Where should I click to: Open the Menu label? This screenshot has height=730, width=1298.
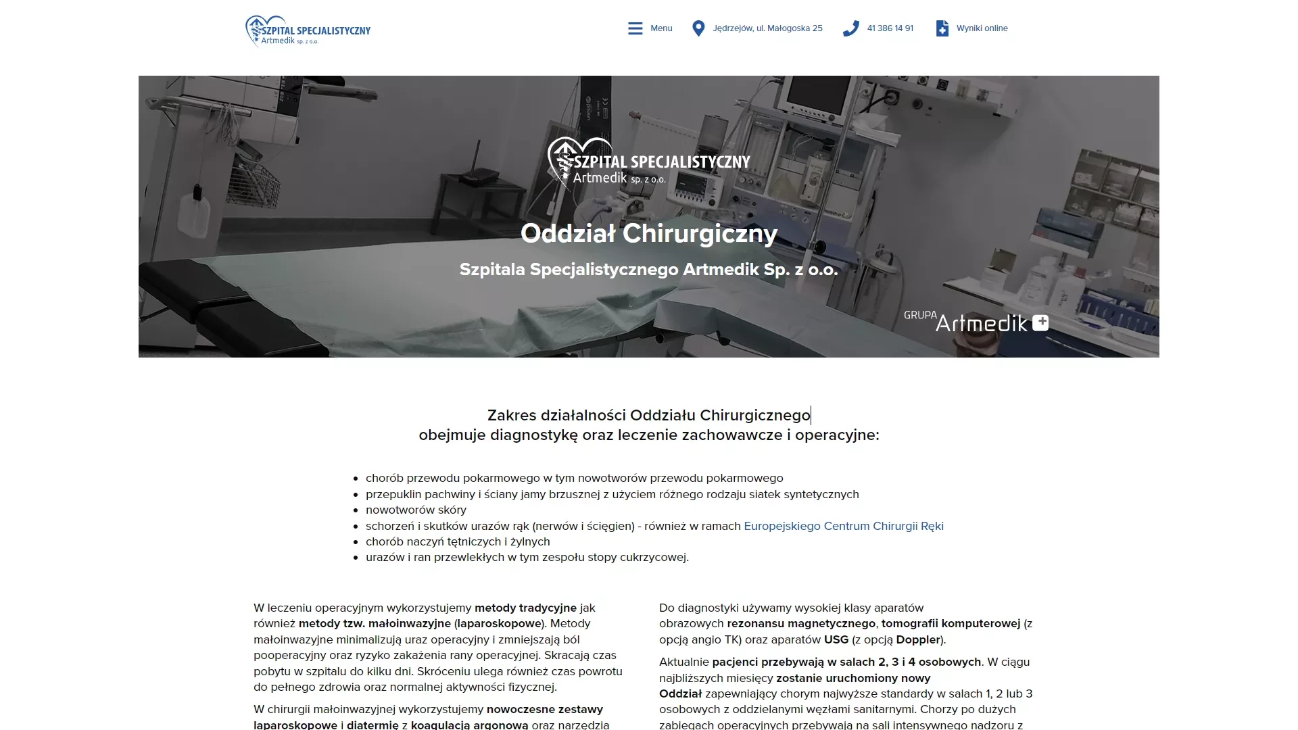pyautogui.click(x=661, y=28)
